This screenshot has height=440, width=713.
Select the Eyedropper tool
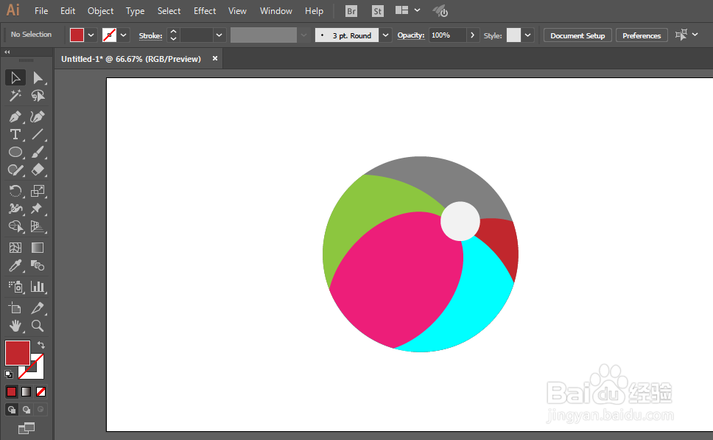pyautogui.click(x=15, y=265)
